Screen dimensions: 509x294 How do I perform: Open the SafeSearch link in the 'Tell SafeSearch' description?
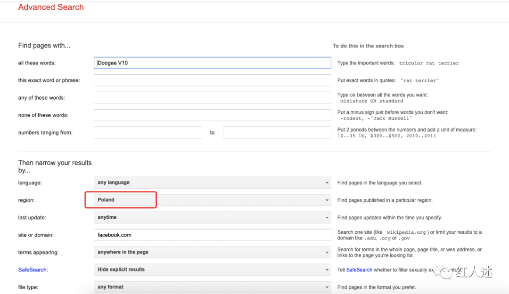point(359,270)
